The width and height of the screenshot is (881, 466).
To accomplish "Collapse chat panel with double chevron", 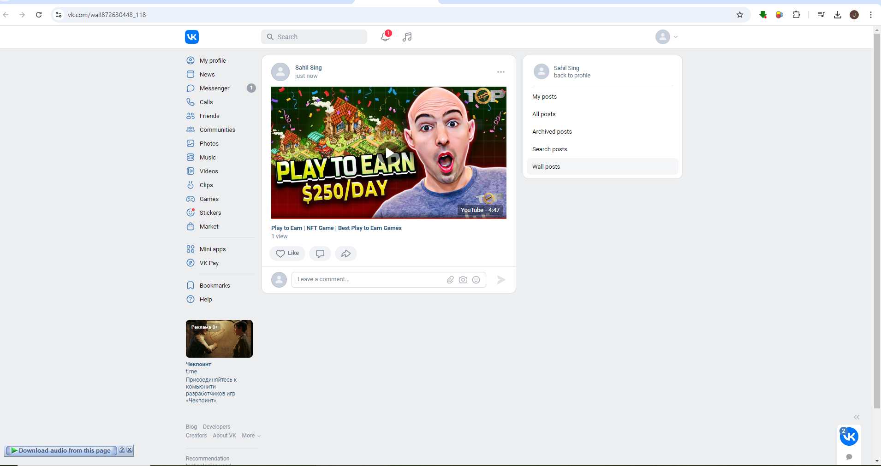I will click(x=857, y=417).
